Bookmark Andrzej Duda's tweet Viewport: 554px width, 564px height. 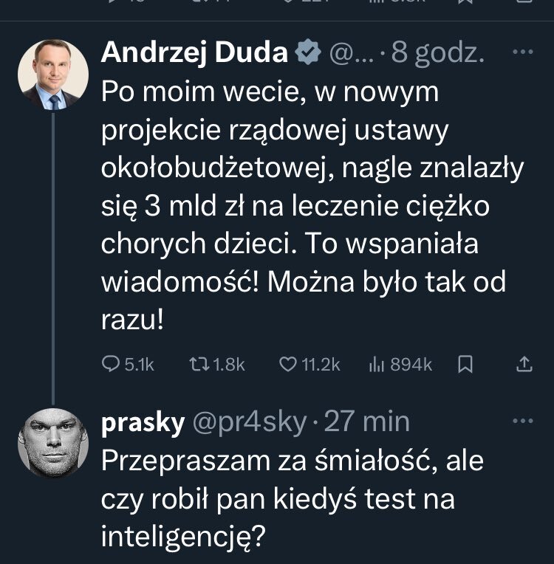(466, 364)
